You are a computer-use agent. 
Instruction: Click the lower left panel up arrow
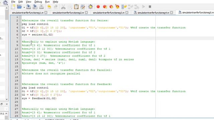pyautogui.click(x=6, y=113)
